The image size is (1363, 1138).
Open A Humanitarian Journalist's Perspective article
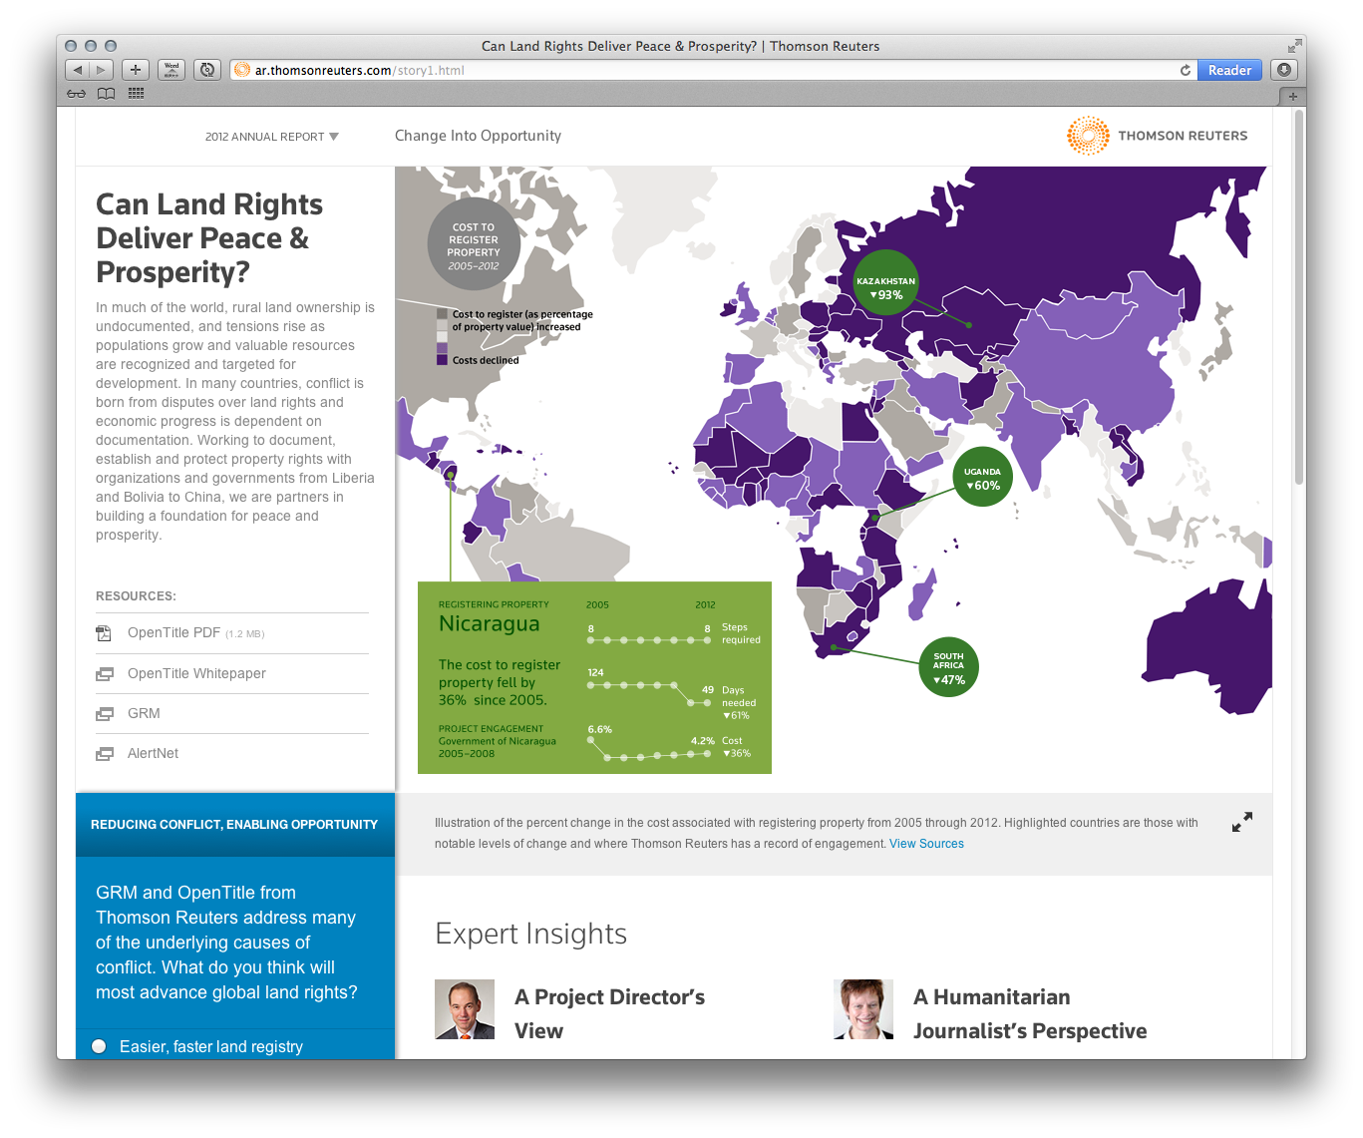pos(1030,1013)
